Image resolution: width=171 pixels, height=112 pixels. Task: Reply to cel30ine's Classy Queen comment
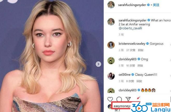click(x=139, y=81)
